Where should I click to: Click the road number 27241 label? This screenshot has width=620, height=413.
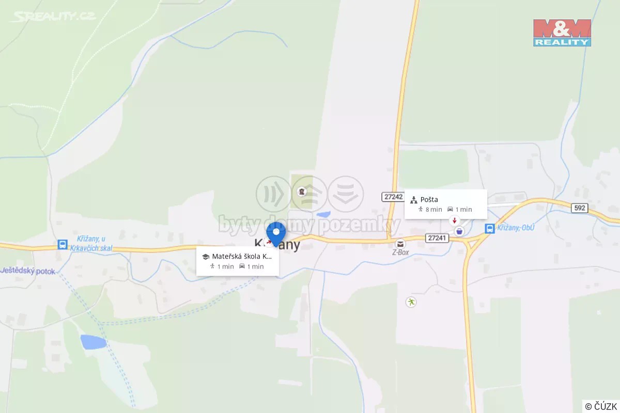pyautogui.click(x=437, y=237)
